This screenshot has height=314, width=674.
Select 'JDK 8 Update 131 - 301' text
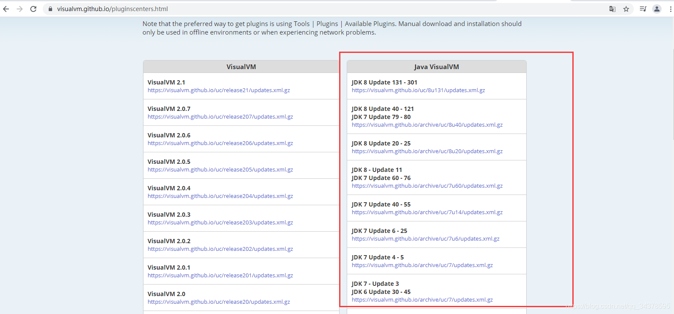coord(384,82)
